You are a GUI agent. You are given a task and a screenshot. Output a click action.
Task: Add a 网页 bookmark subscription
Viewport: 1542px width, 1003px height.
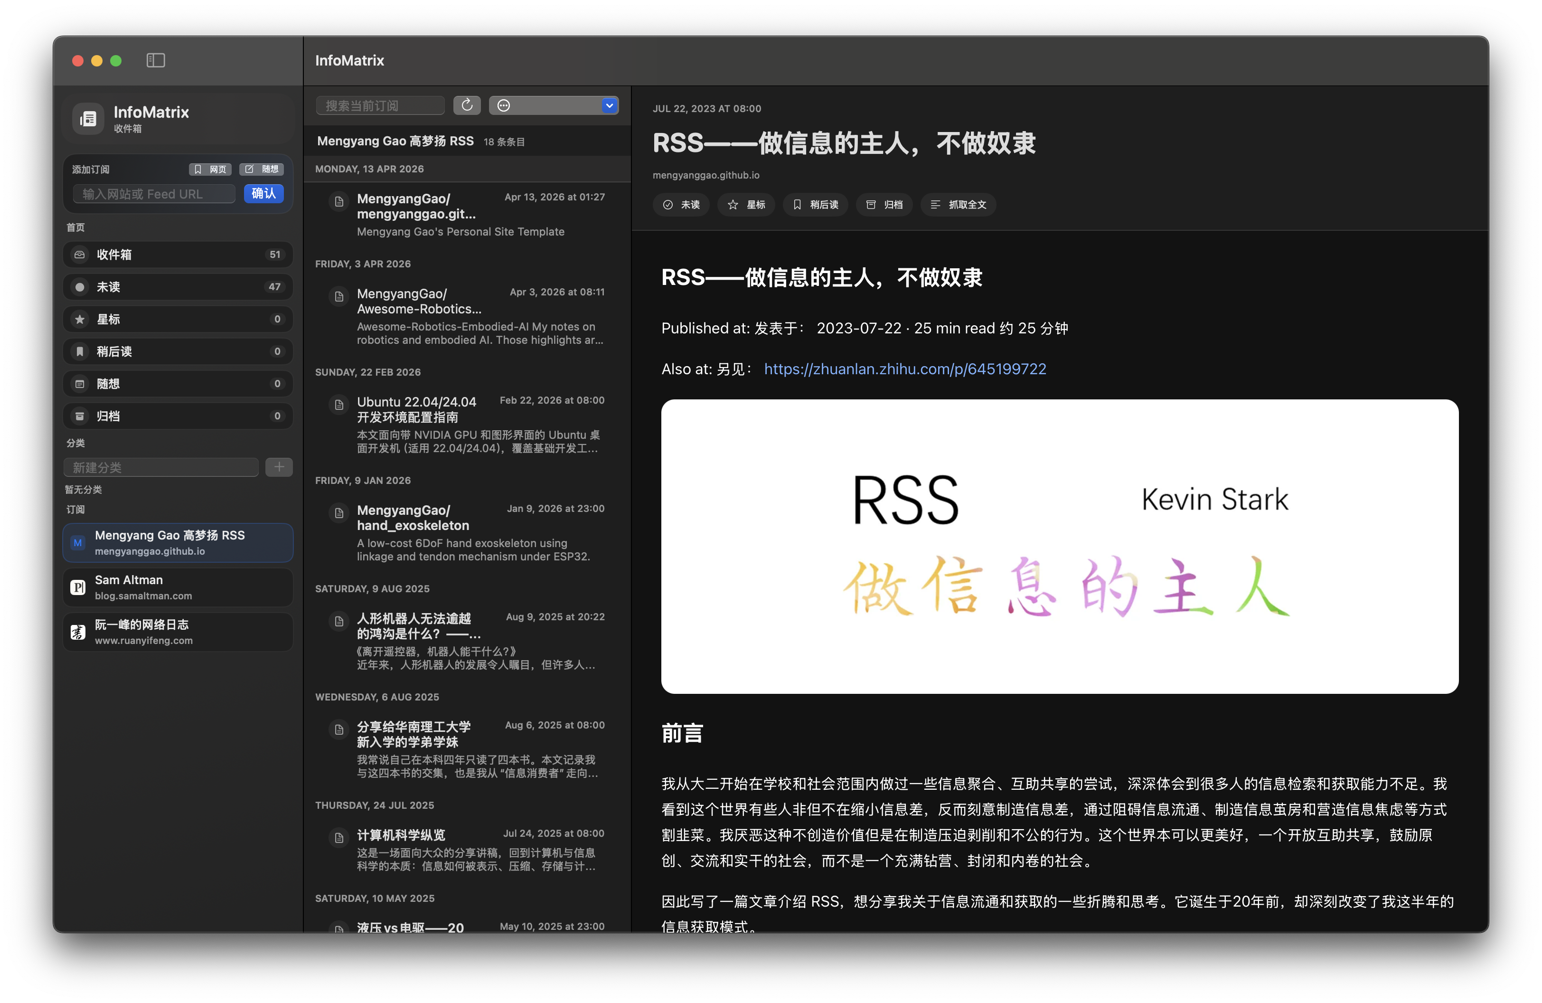[210, 169]
